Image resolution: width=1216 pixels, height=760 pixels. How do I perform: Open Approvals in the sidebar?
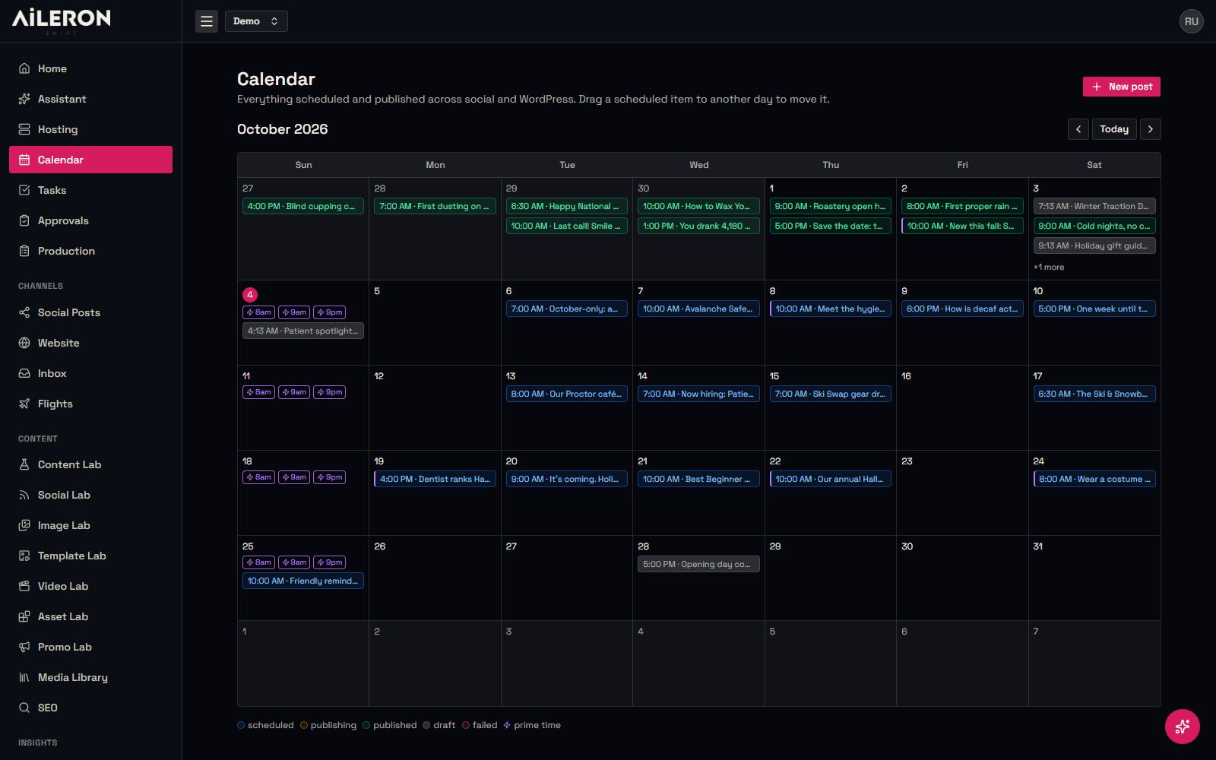point(90,220)
